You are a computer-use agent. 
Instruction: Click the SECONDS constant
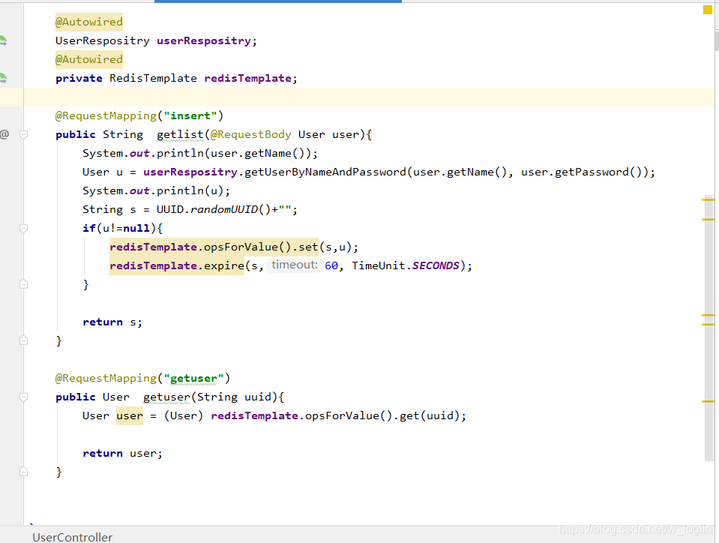coord(436,265)
